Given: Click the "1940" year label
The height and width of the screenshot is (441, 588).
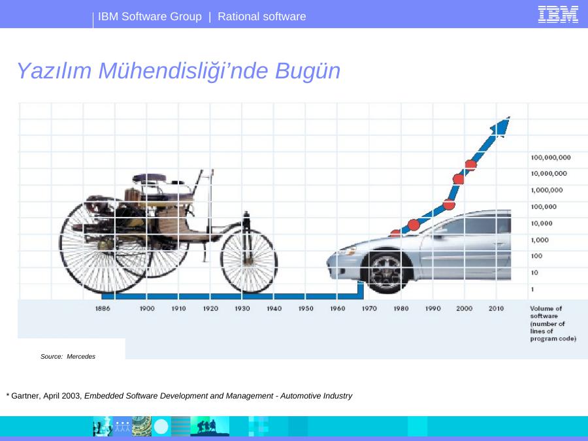Looking at the screenshot, I should tap(274, 308).
